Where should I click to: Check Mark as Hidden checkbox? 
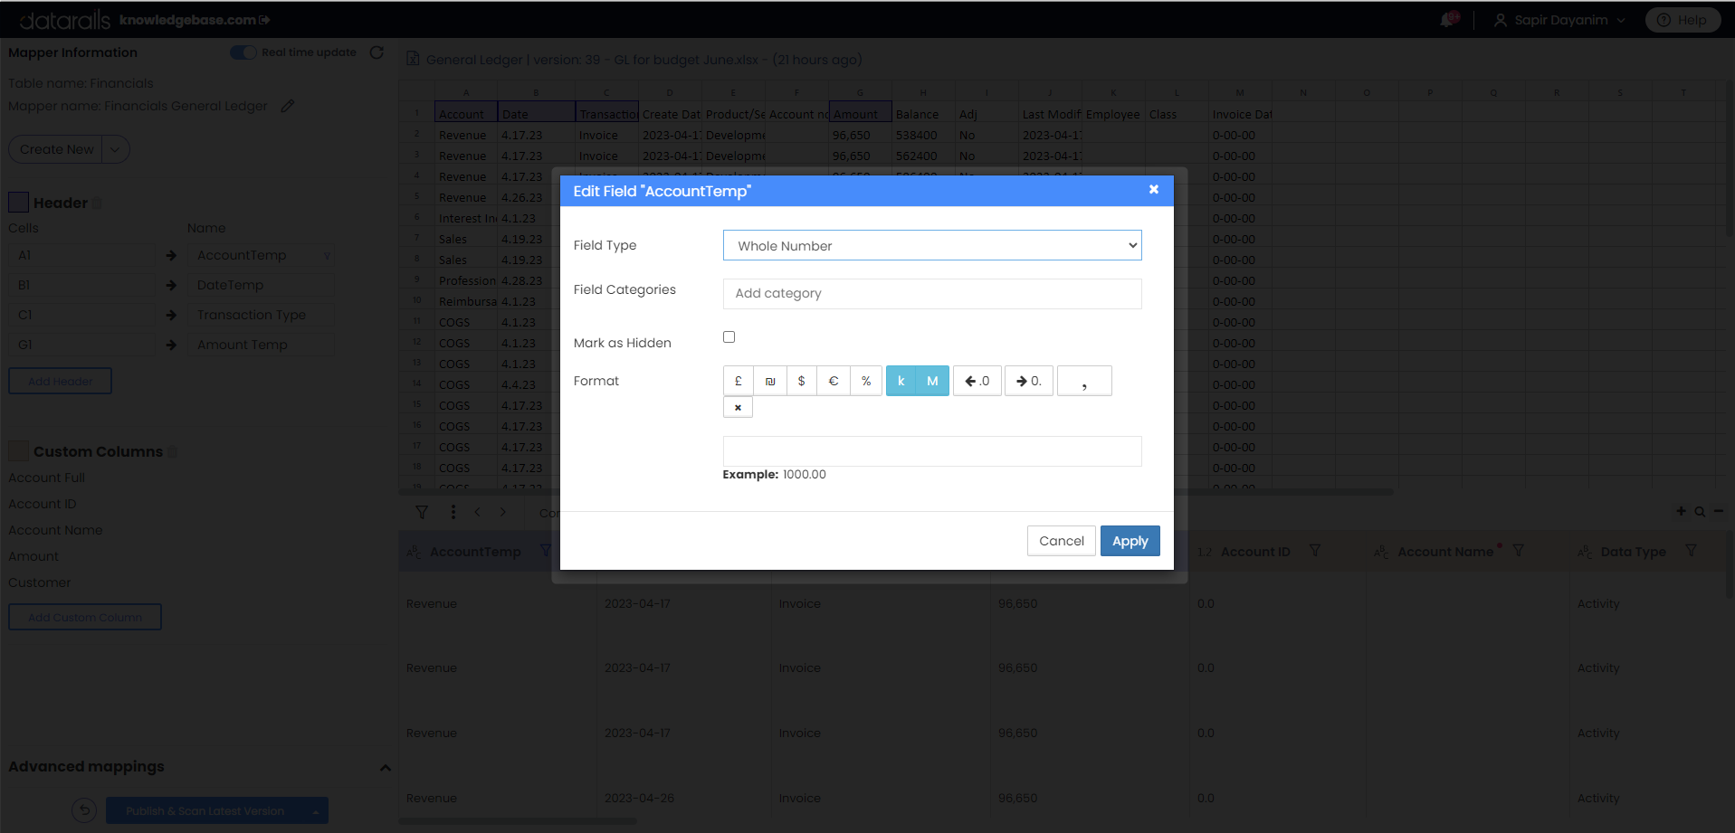tap(729, 336)
